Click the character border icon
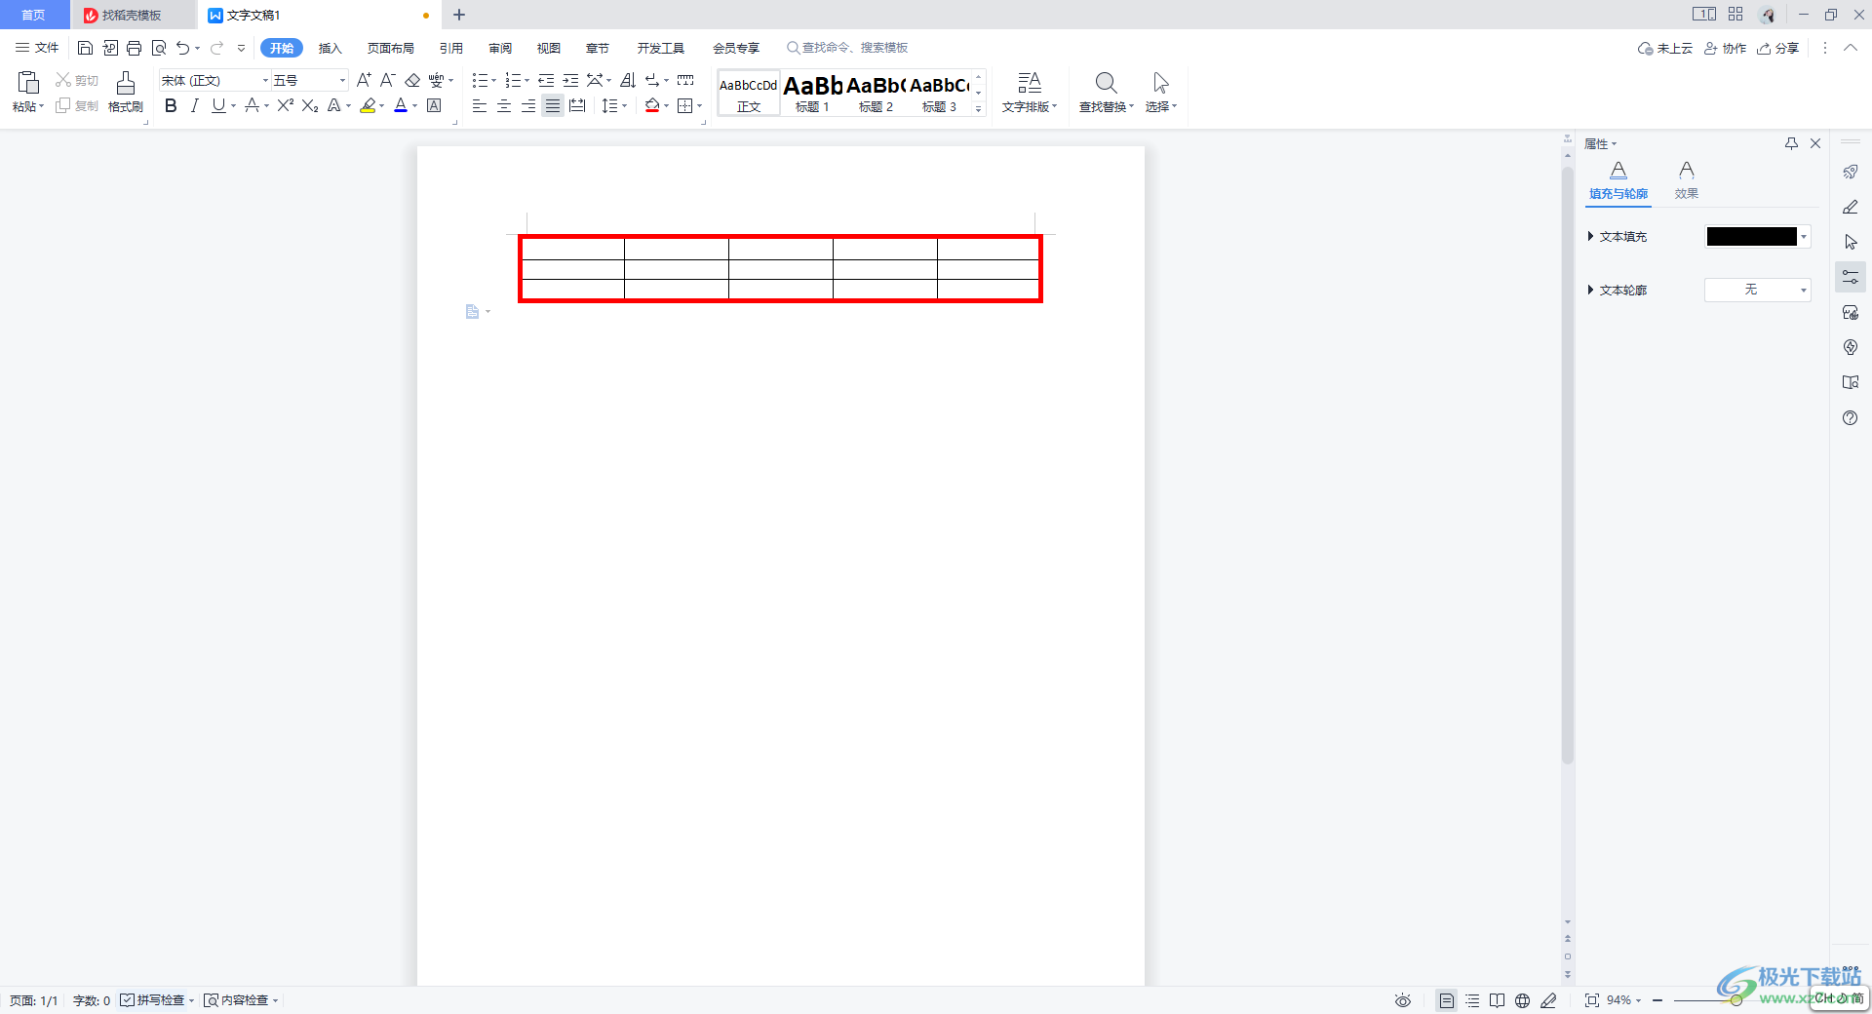 [x=435, y=105]
